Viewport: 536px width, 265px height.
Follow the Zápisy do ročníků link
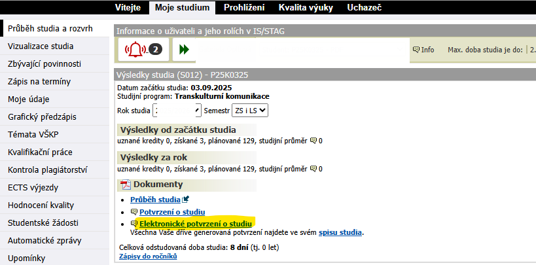click(148, 257)
